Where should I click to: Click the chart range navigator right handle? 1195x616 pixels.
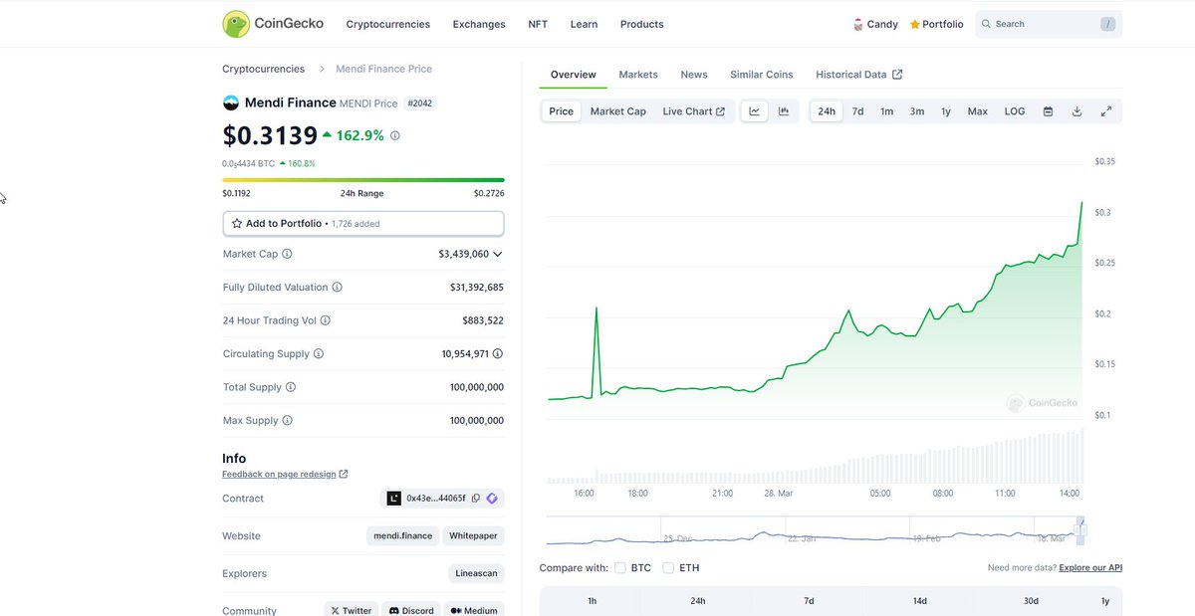coord(1084,529)
